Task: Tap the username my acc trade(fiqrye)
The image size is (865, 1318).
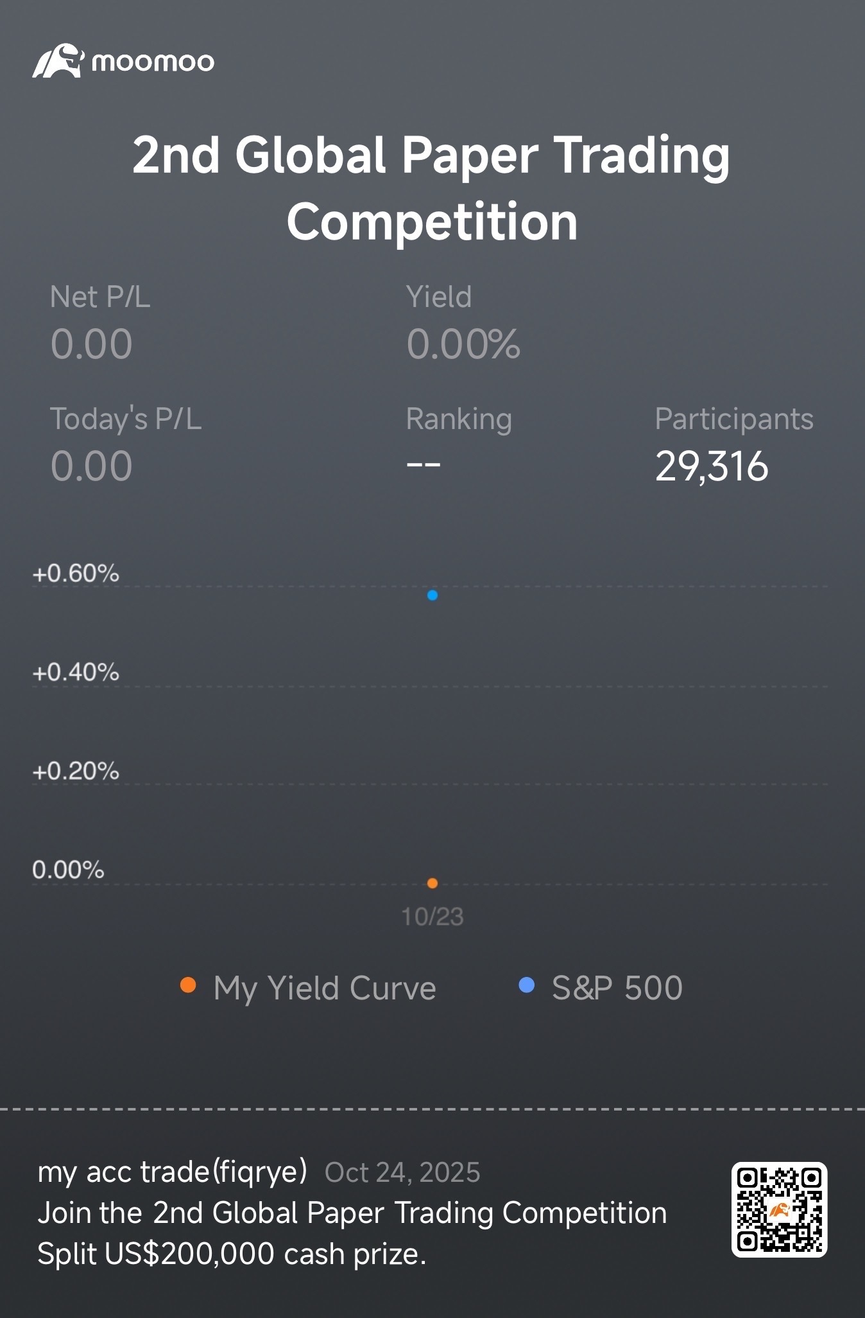Action: (x=173, y=1172)
